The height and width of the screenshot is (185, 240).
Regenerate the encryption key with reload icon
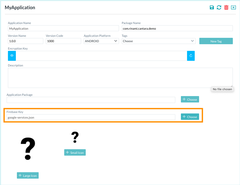pyautogui.click(x=191, y=56)
